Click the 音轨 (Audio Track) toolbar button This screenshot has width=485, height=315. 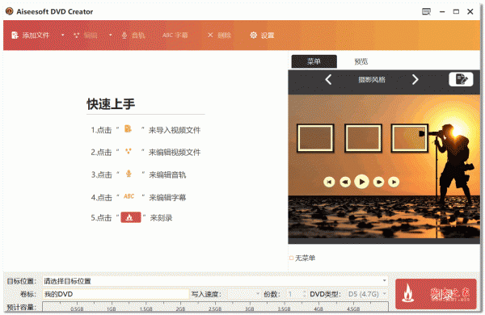[133, 36]
